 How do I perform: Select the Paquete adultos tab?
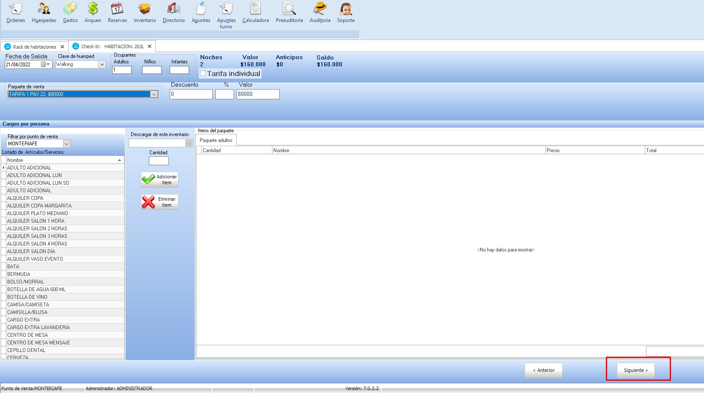[x=216, y=140]
